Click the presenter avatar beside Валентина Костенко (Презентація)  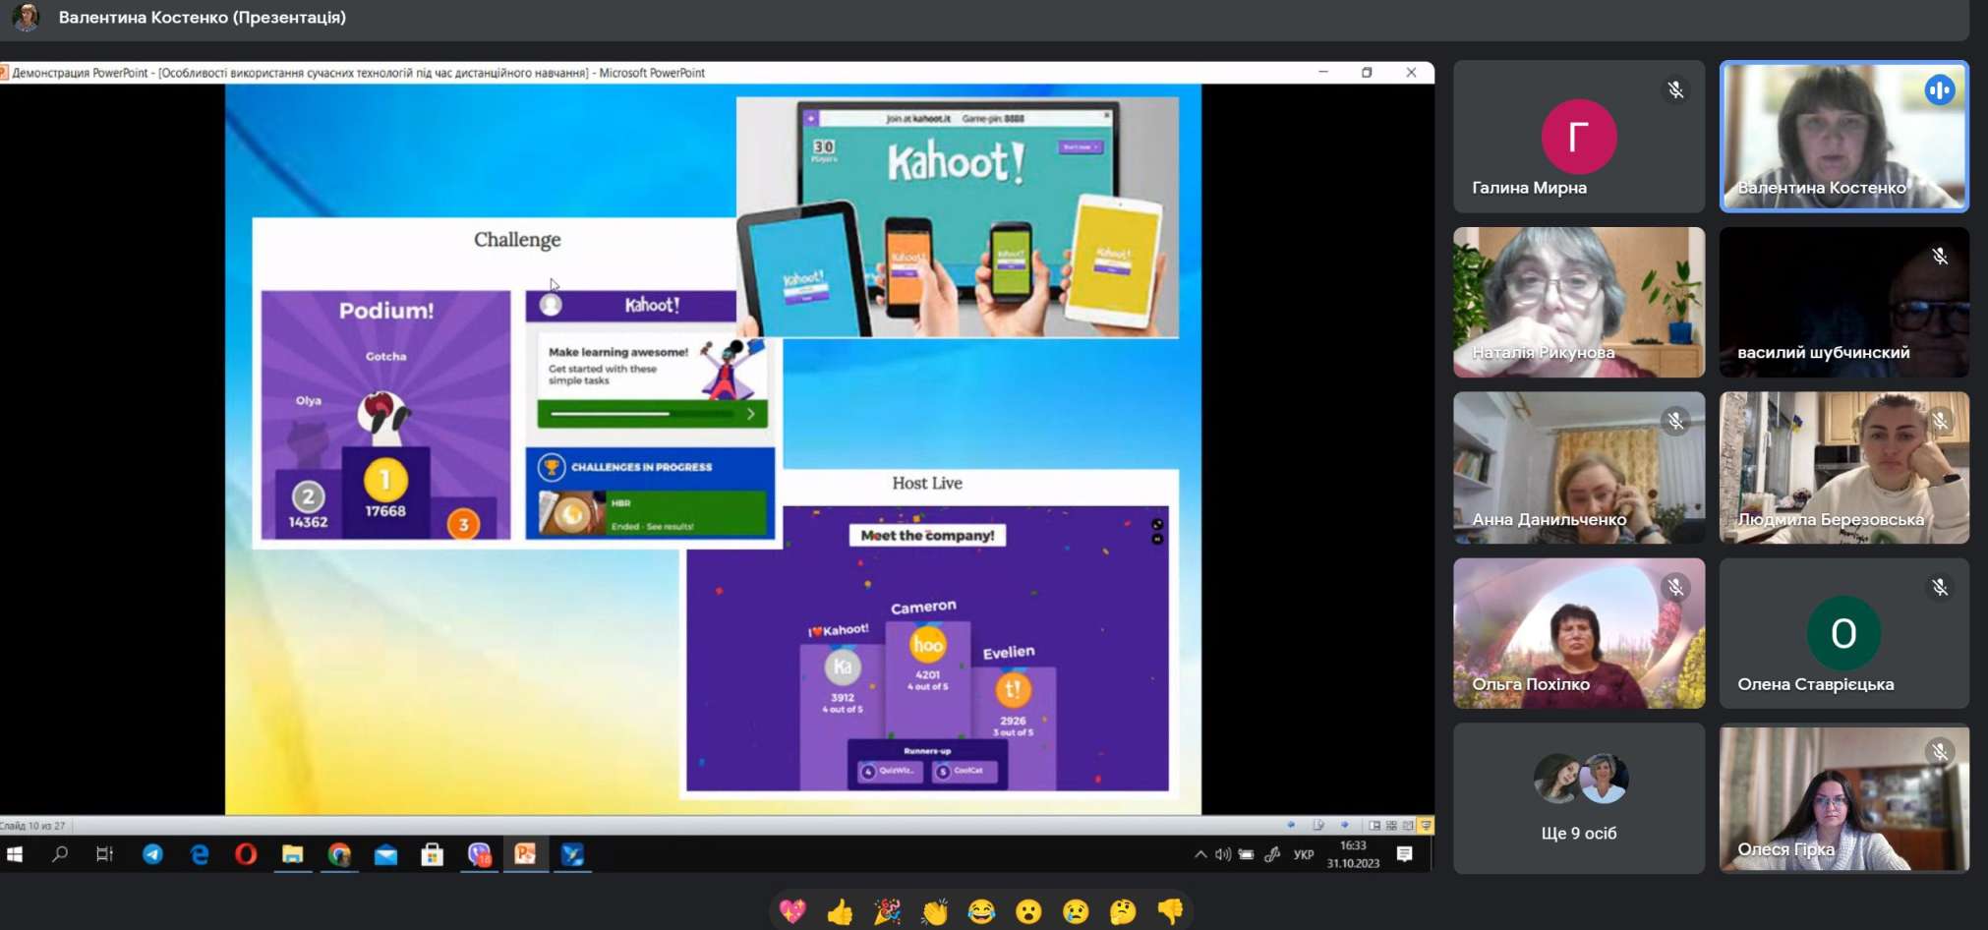[27, 17]
